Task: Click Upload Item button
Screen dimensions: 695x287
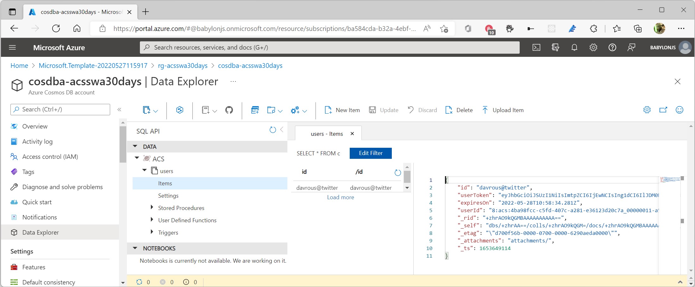Action: 503,110
